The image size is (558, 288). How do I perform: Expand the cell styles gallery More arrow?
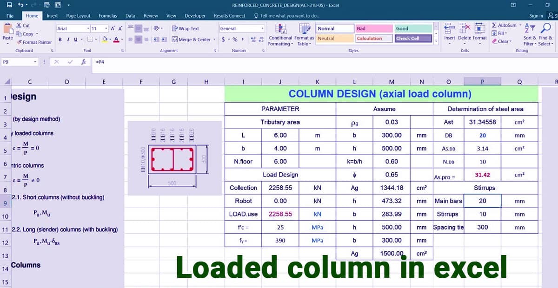tap(436, 42)
